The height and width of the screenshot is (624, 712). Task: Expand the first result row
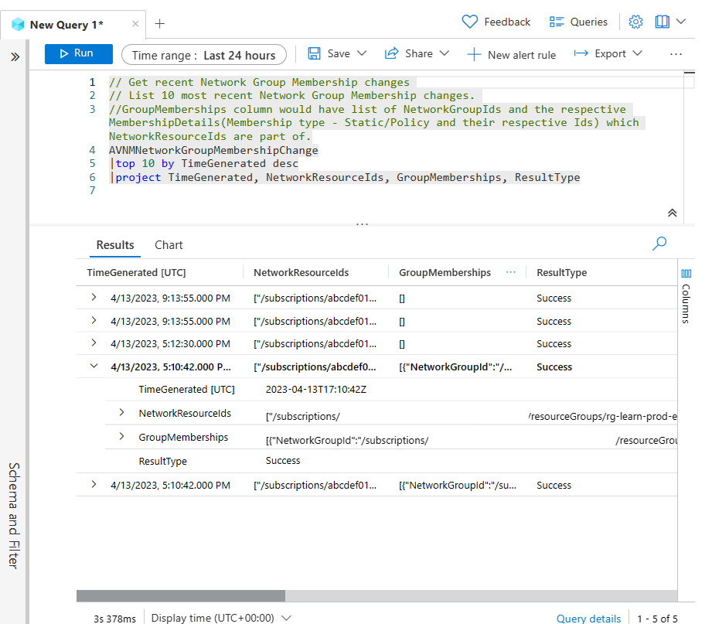click(94, 298)
